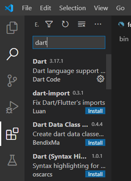Click the extensions search field containing dart
The image size is (131, 181).
click(x=69, y=42)
